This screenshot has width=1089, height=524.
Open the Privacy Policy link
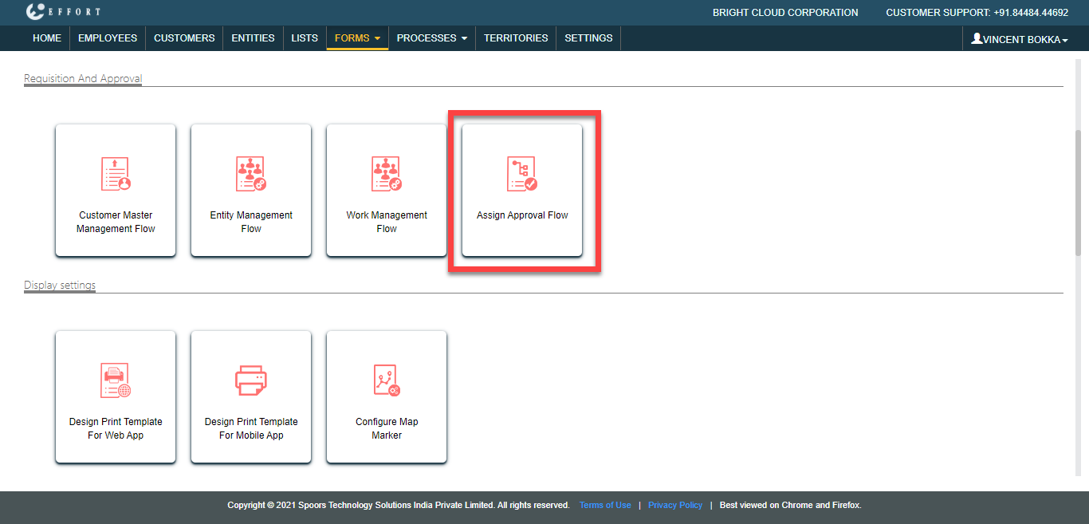click(675, 505)
